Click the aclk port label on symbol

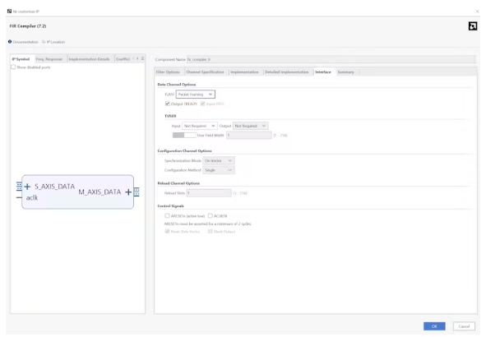click(x=32, y=197)
